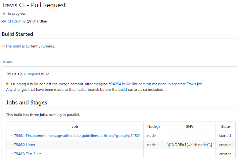Open job 7546.2 Linter link

25,145
